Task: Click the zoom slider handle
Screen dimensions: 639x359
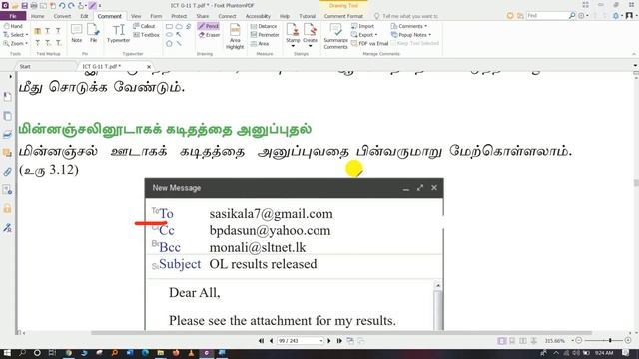Action: coord(610,340)
